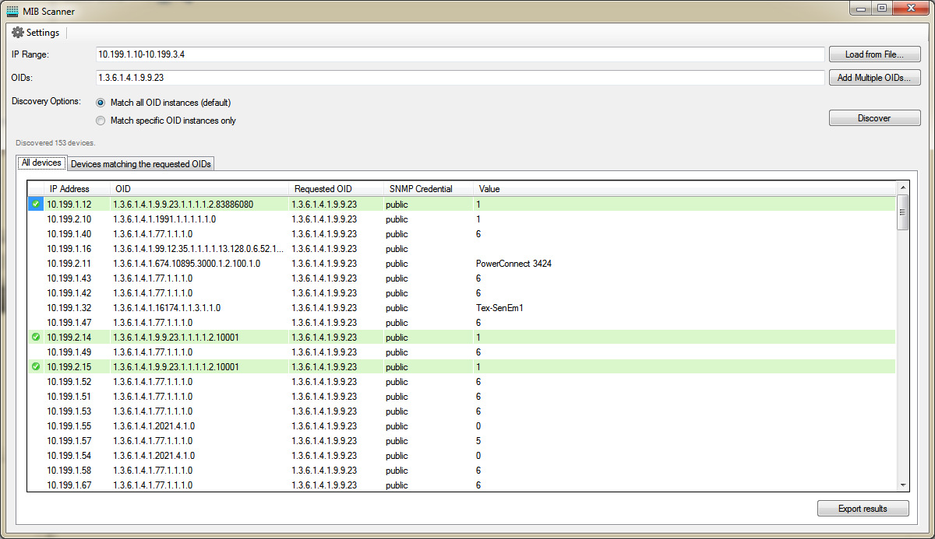Sort by the Value column header
The width and height of the screenshot is (935, 539).
click(489, 189)
